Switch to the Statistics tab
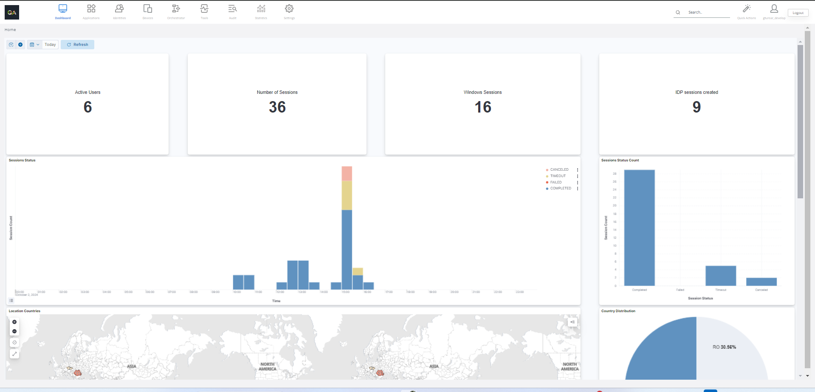The width and height of the screenshot is (815, 392). pyautogui.click(x=261, y=11)
